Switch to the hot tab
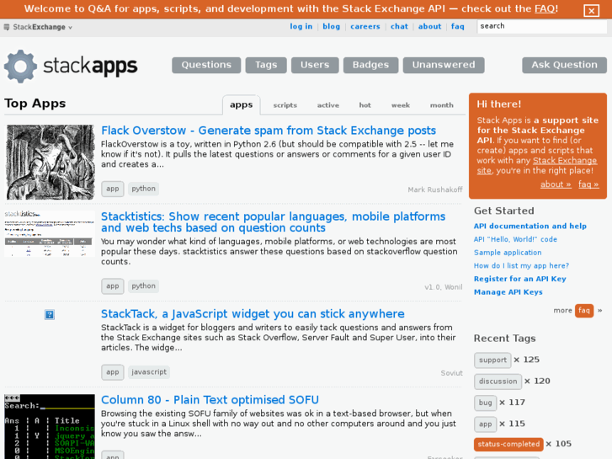 365,105
